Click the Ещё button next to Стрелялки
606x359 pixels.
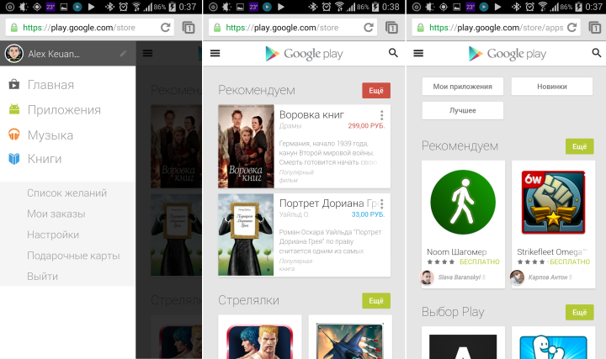376,301
